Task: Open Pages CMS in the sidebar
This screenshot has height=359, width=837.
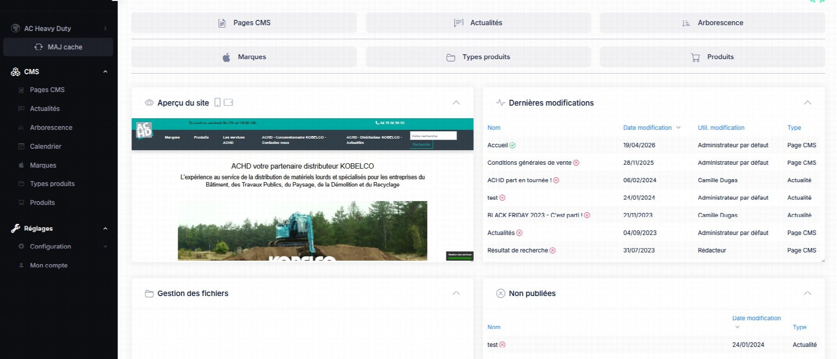Action: [47, 90]
